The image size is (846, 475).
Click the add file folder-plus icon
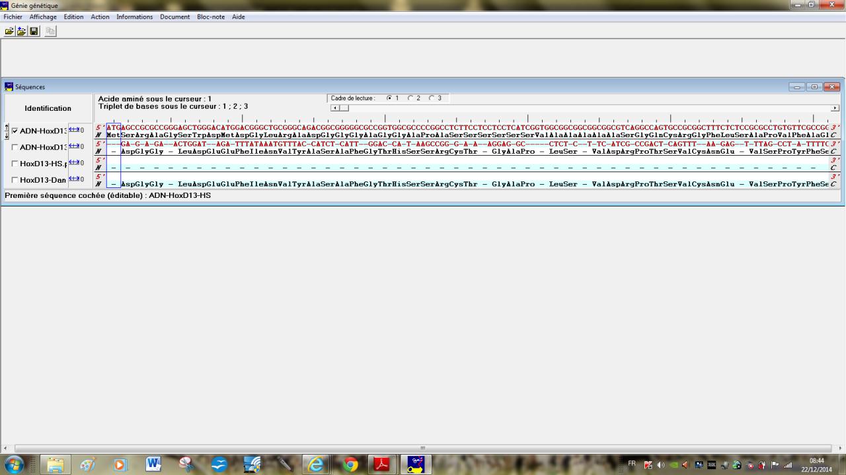coord(21,31)
